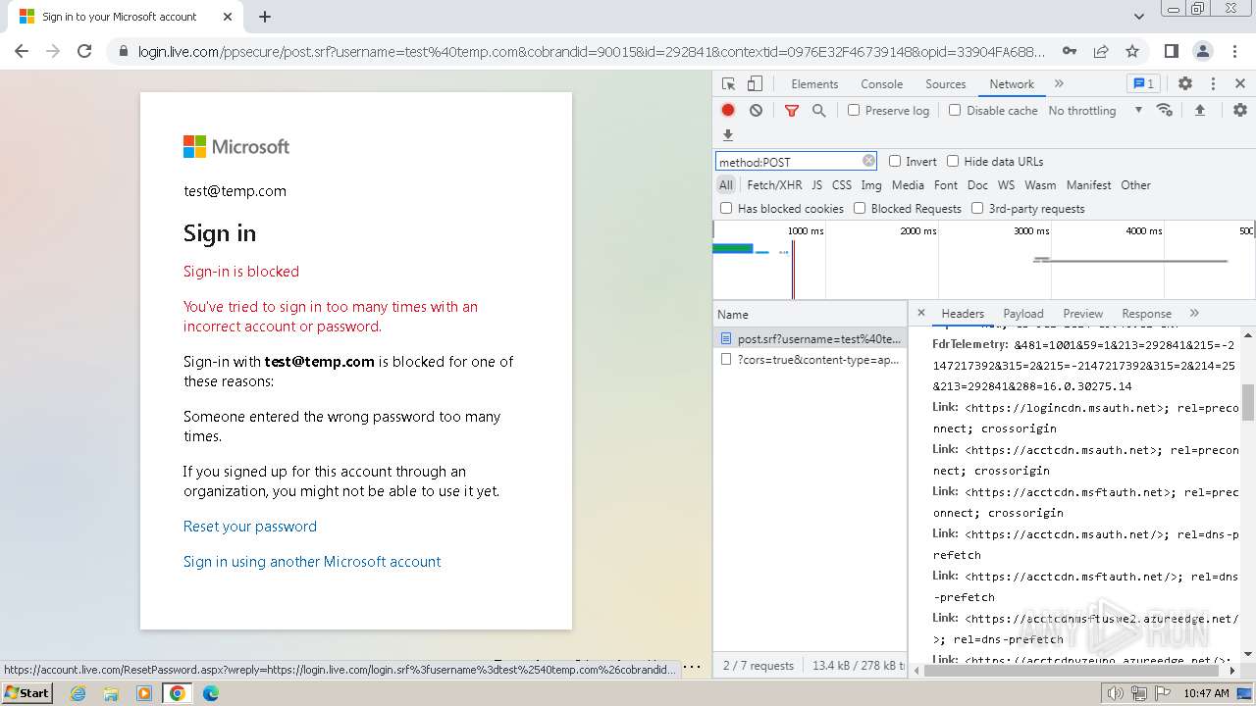
Task: Open a new browser tab
Action: 265,17
